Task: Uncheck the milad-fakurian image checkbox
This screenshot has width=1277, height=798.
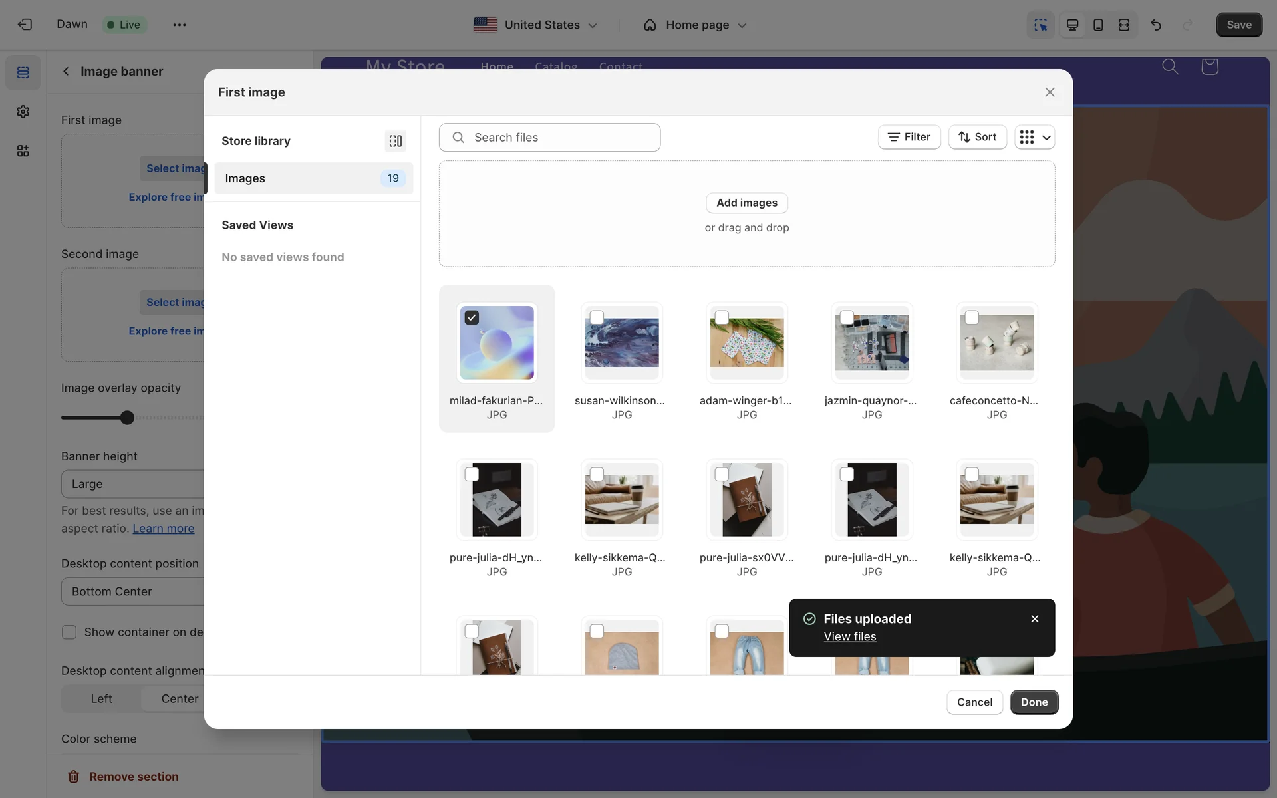Action: point(472,318)
